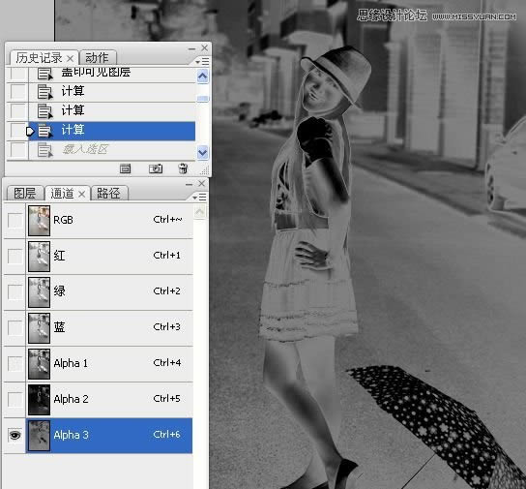Click the History panel trash icon
The width and height of the screenshot is (526, 489).
tap(183, 168)
